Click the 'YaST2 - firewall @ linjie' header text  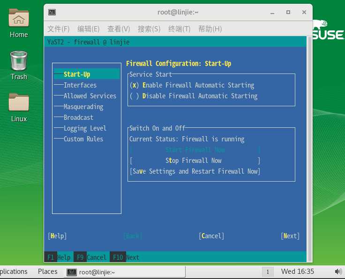click(88, 42)
